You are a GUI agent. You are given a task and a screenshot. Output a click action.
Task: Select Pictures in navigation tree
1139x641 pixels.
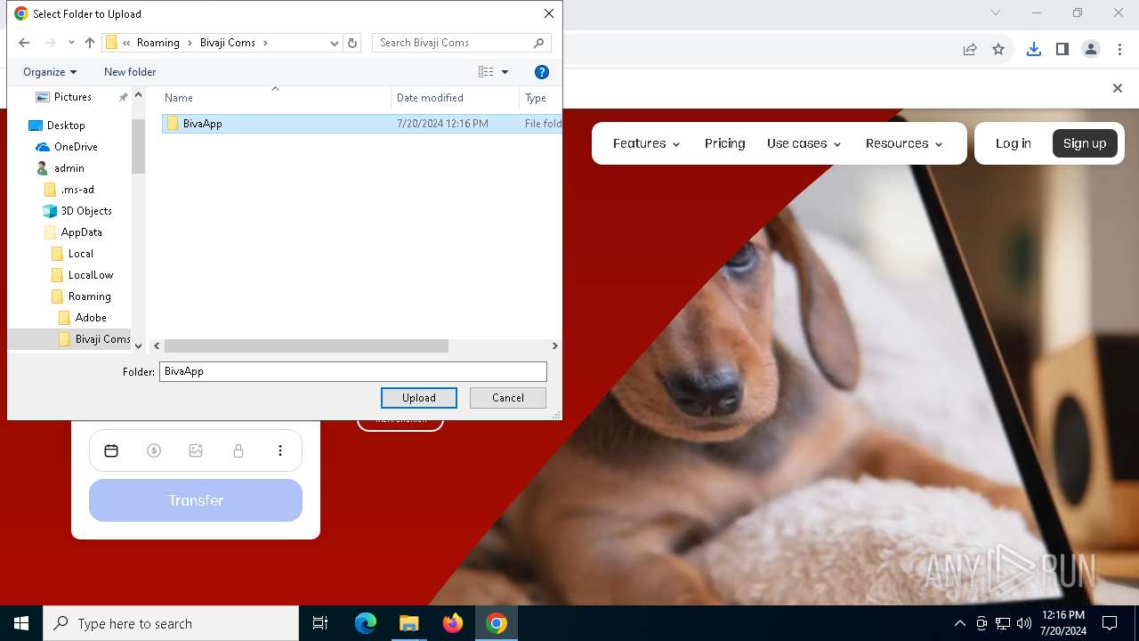(72, 97)
